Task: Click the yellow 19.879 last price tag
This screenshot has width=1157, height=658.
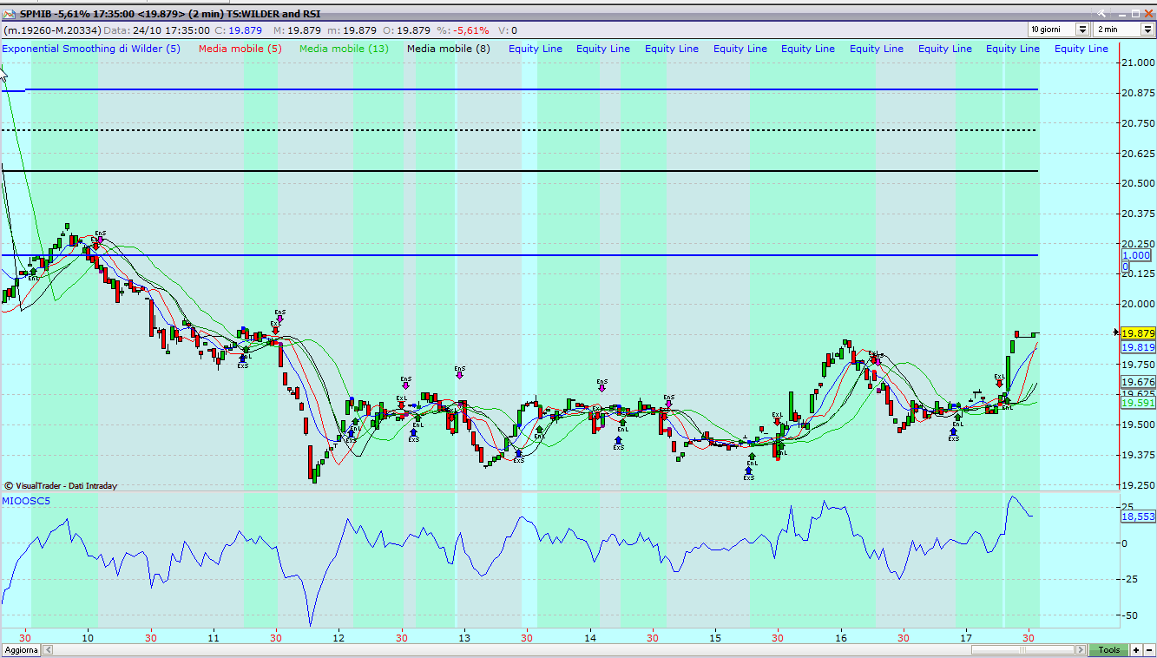Action: click(x=1138, y=333)
